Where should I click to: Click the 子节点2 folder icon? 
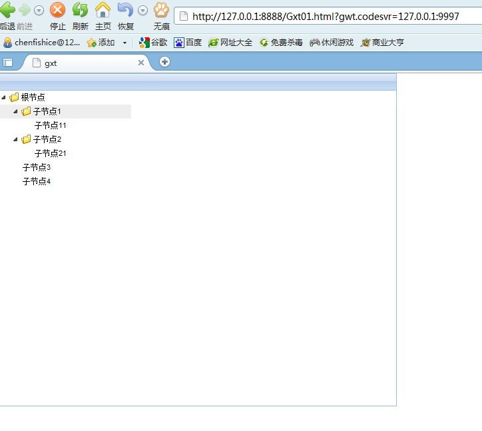(x=26, y=139)
